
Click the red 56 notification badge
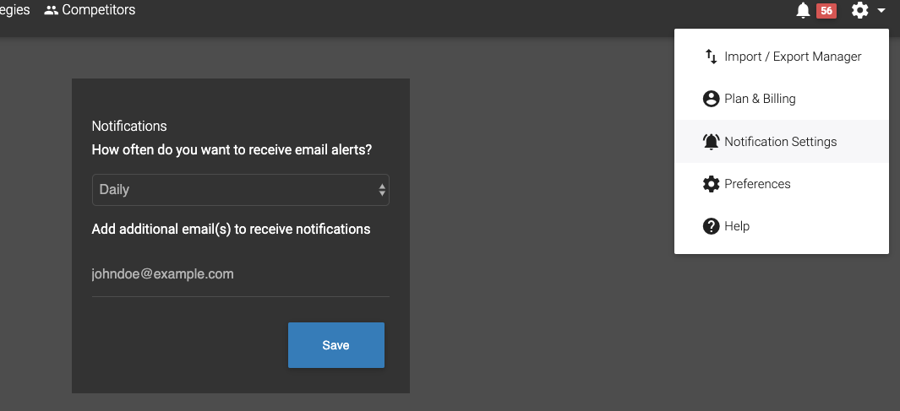pos(826,10)
